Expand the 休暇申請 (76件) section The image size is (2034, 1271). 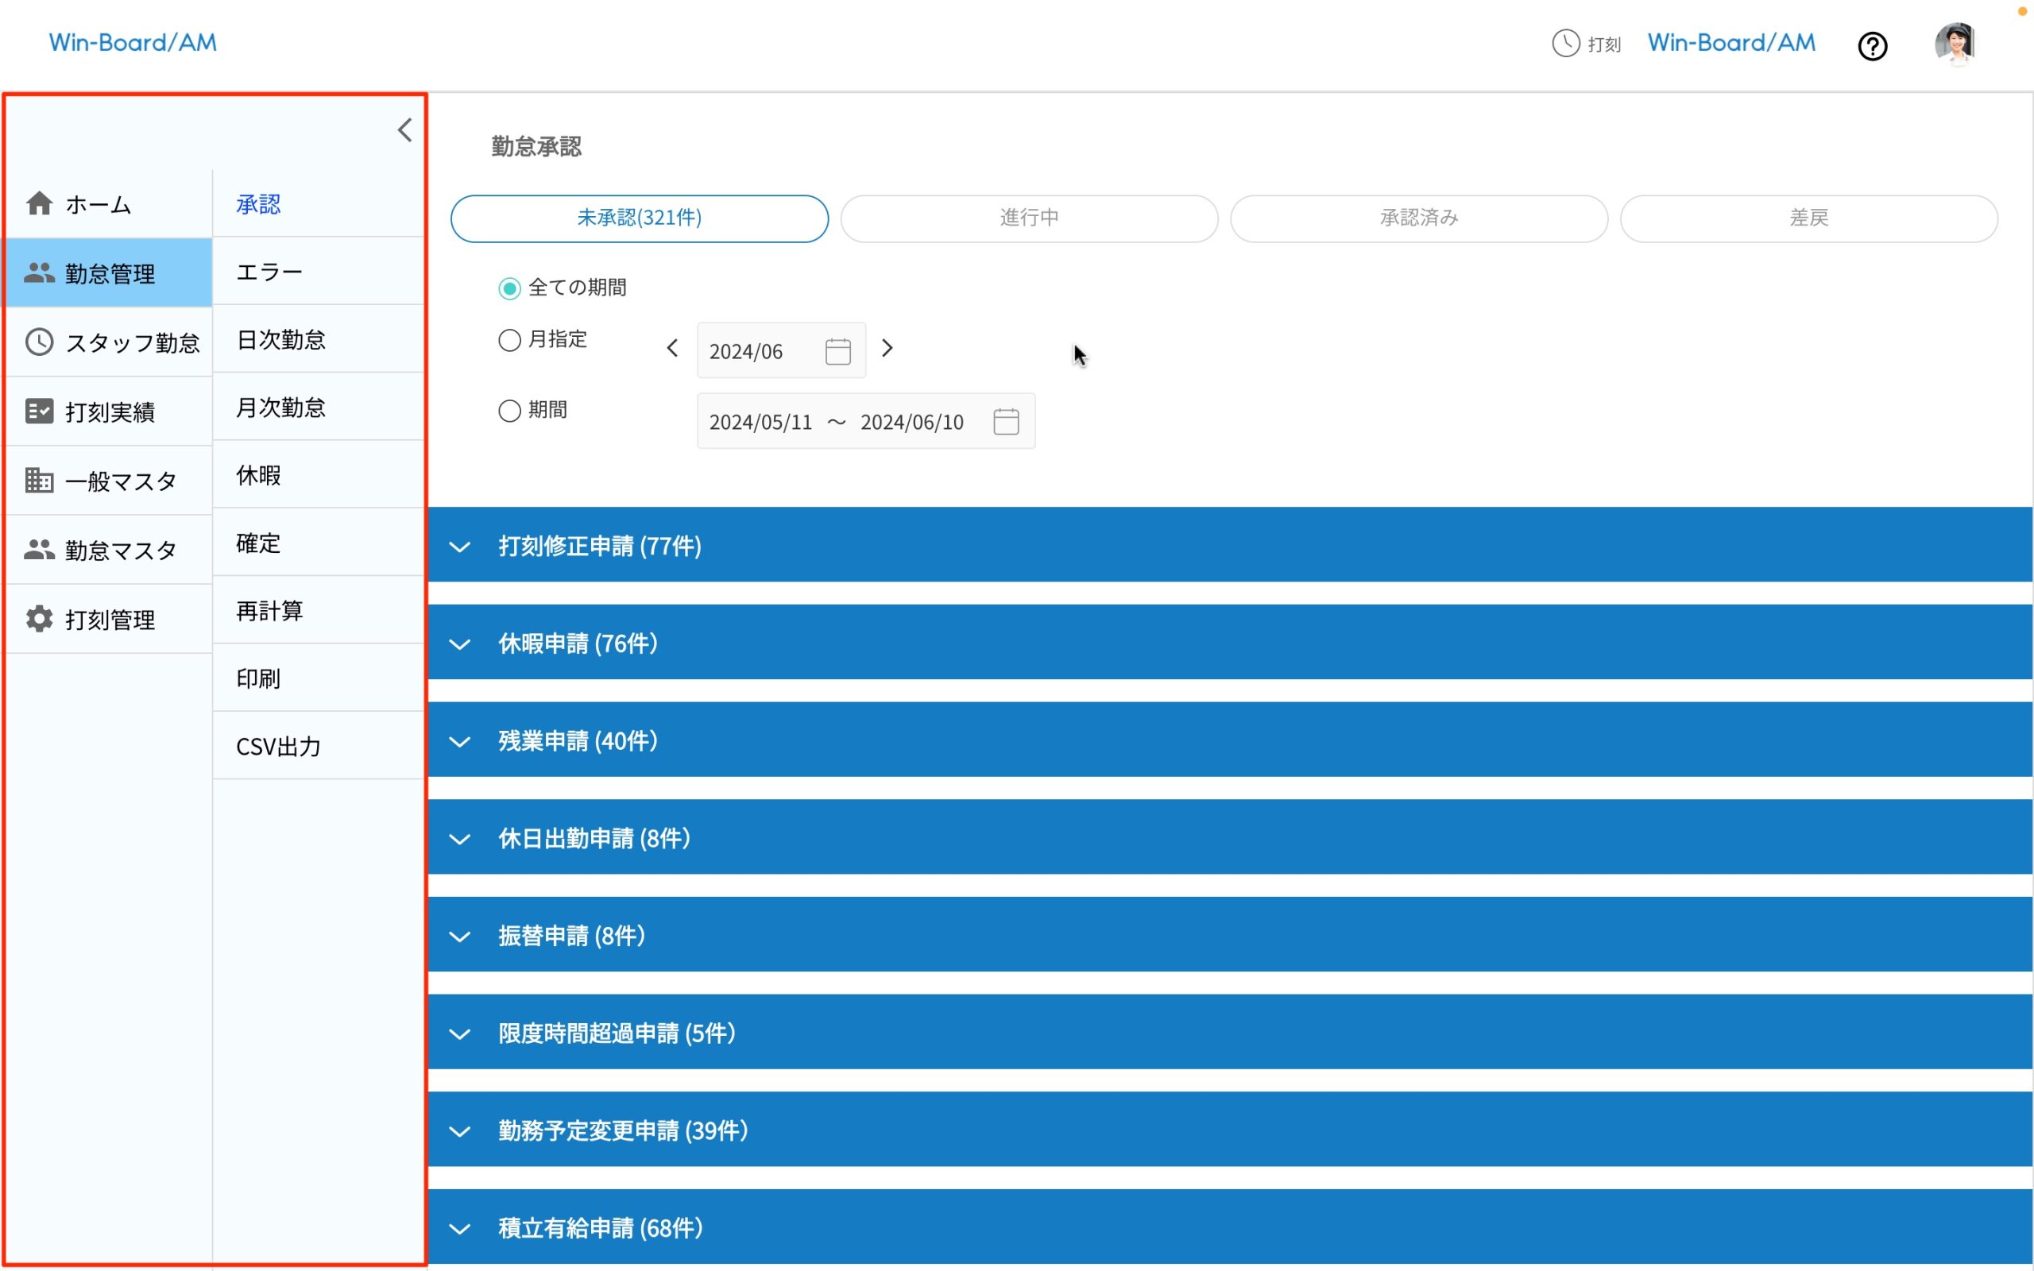[459, 644]
